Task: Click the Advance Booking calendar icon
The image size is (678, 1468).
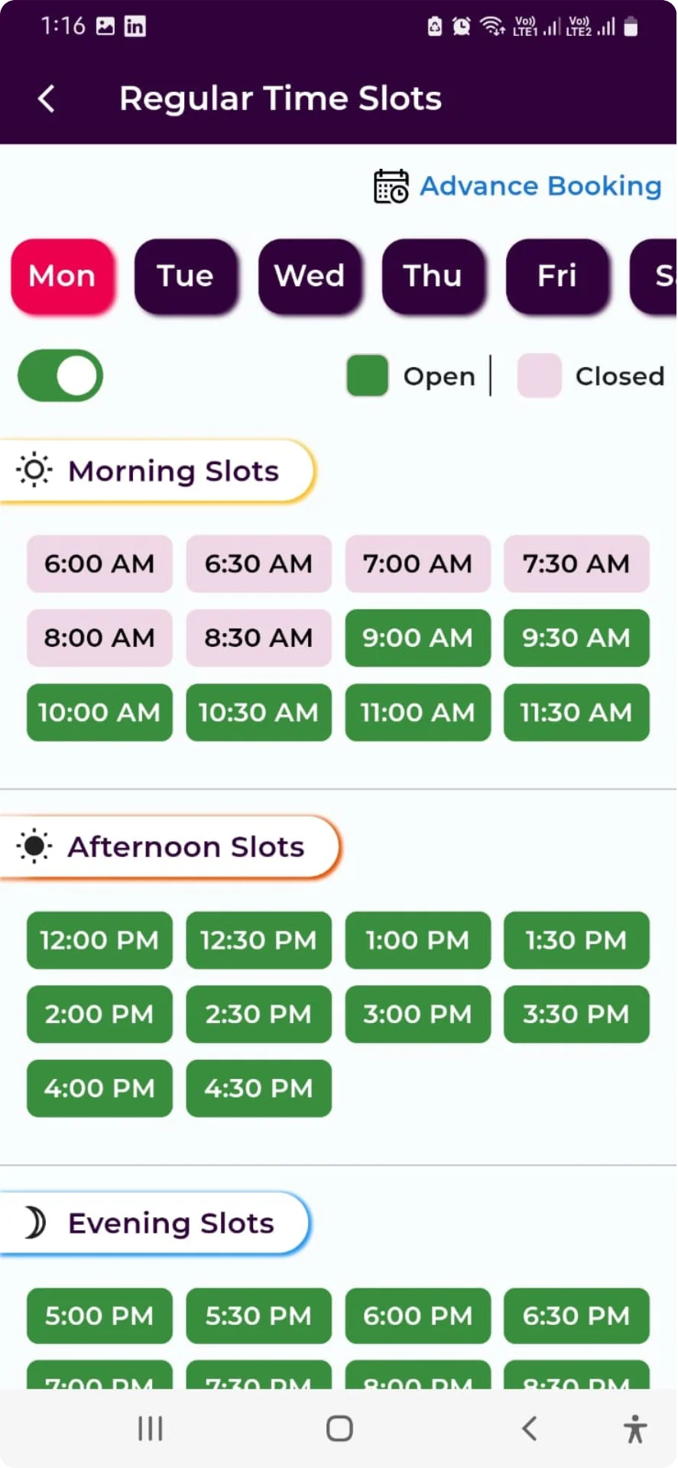Action: (x=391, y=187)
